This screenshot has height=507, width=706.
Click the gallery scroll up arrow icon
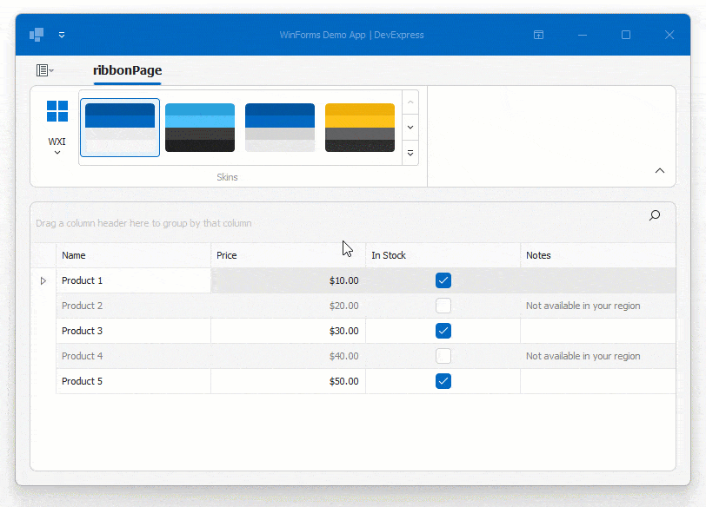pyautogui.click(x=410, y=102)
